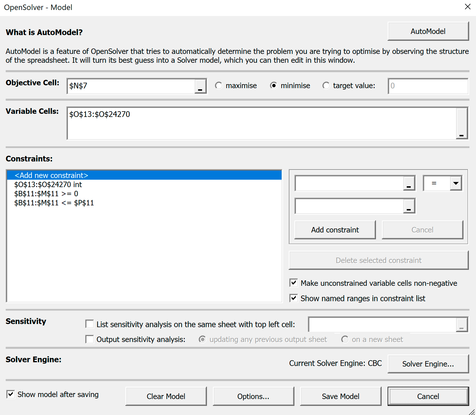Image resolution: width=476 pixels, height=415 pixels.
Task: Click the bottom Cancel button
Action: [x=428, y=396]
